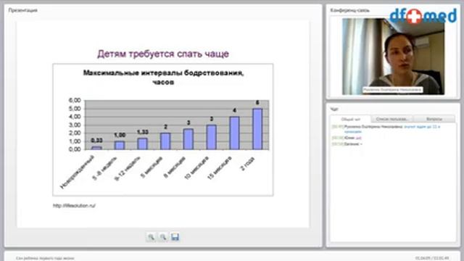Click the chart title 'Максимальные интервалы бодрствования'
Viewport: 464px width, 261px height.
tap(163, 78)
